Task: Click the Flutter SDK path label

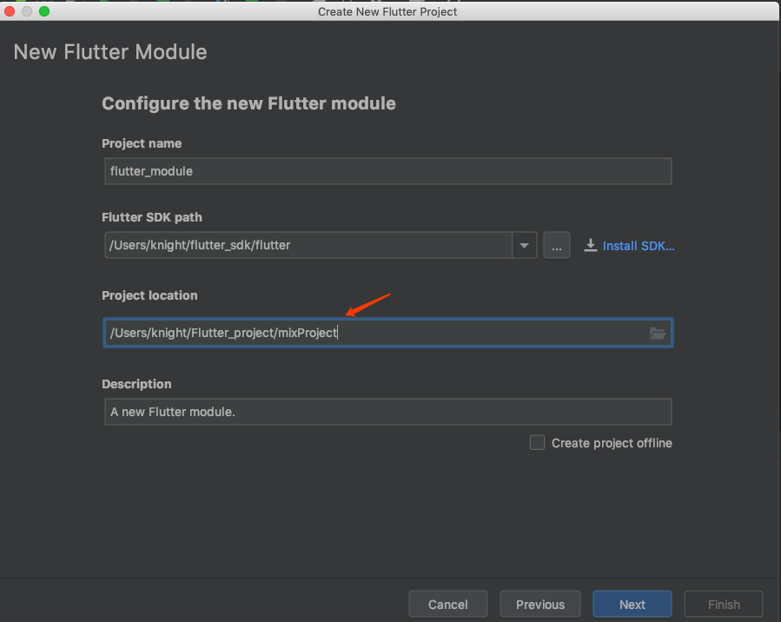Action: coord(152,217)
